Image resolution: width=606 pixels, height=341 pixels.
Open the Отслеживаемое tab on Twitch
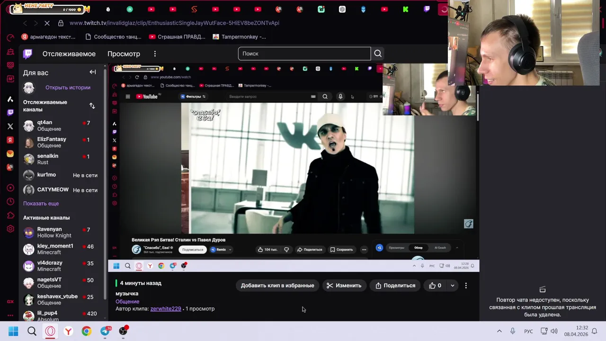coord(69,54)
